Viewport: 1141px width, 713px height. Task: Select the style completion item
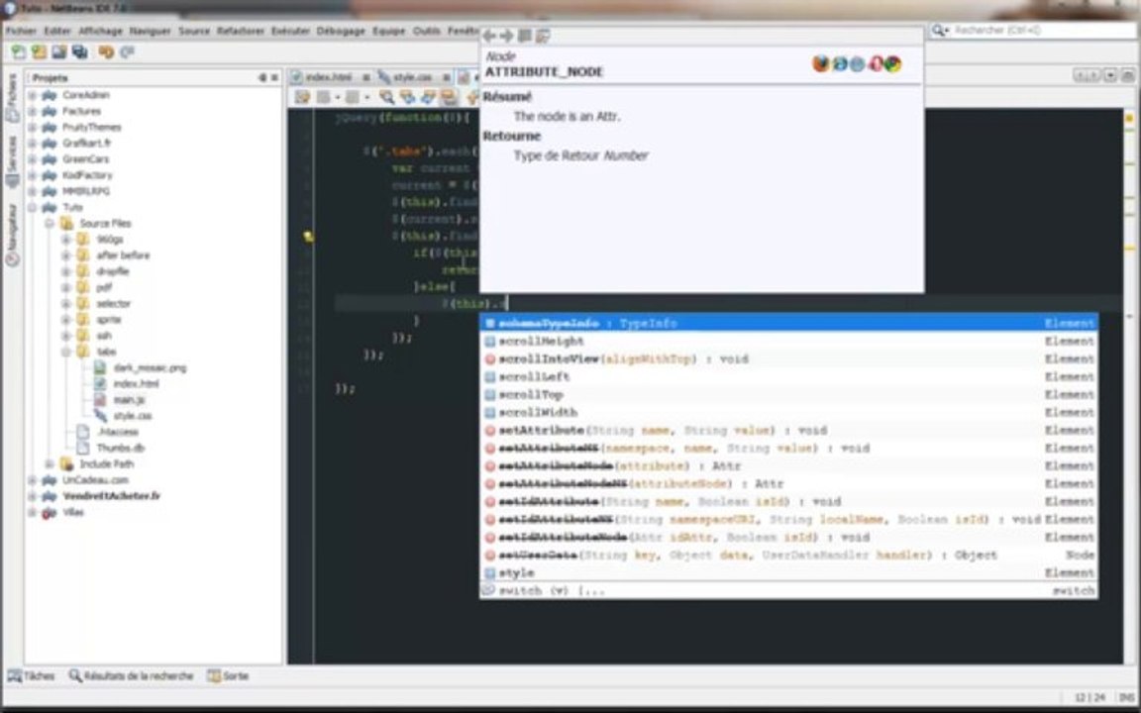point(788,572)
